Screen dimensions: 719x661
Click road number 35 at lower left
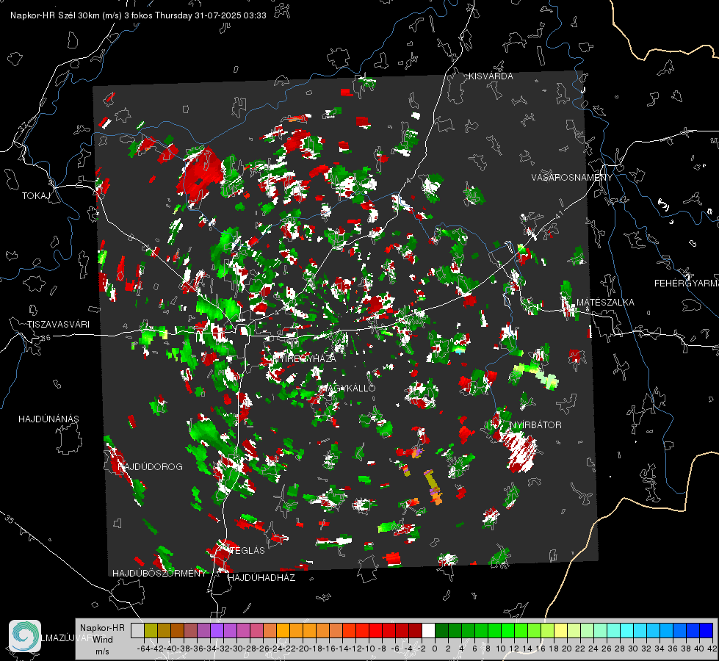[x=9, y=519]
